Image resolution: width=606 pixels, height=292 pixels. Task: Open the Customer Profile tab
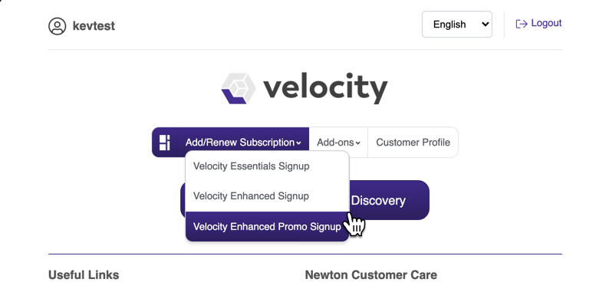coord(413,143)
